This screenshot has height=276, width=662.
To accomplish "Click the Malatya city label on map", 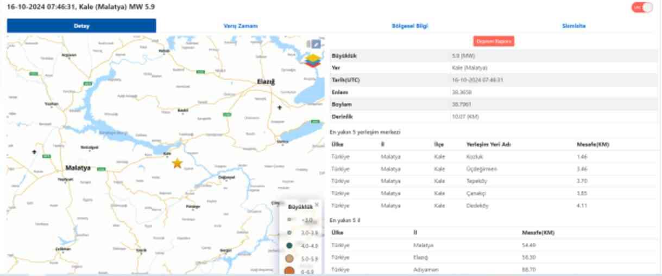I will [x=77, y=168].
